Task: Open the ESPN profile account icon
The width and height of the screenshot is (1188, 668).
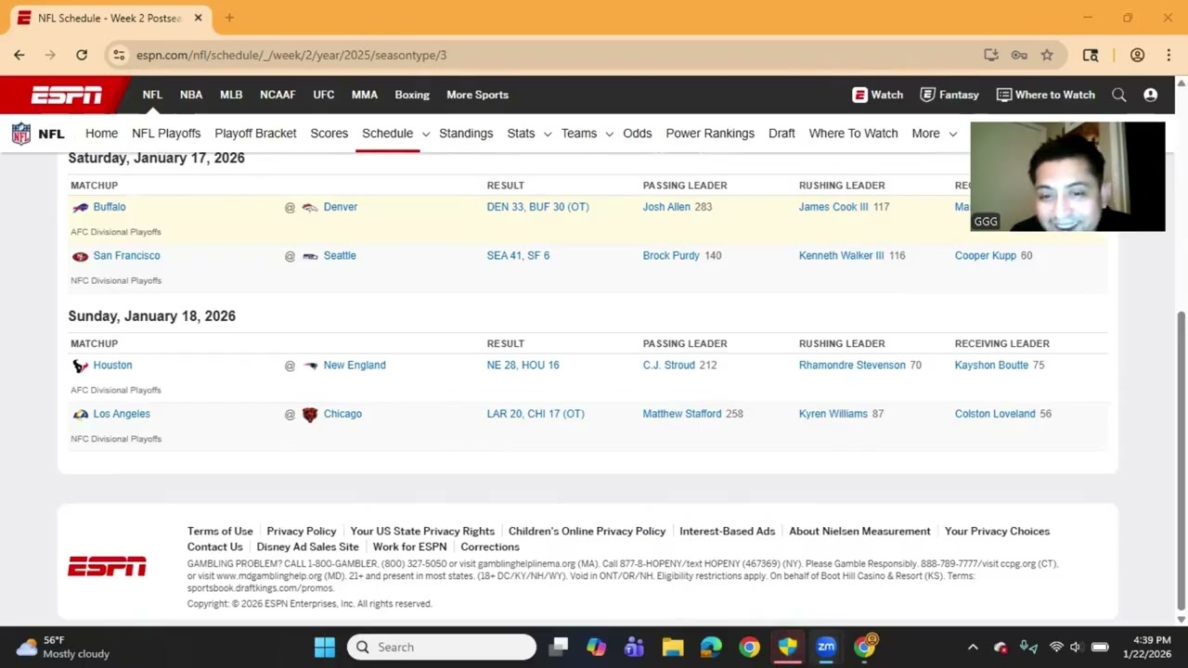Action: click(1150, 95)
